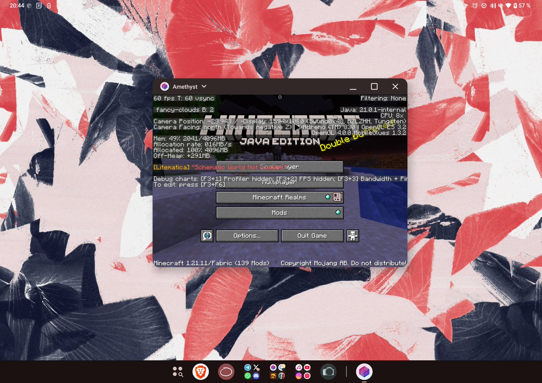The width and height of the screenshot is (542, 383).
Task: Open Options...
Action: click(x=247, y=235)
